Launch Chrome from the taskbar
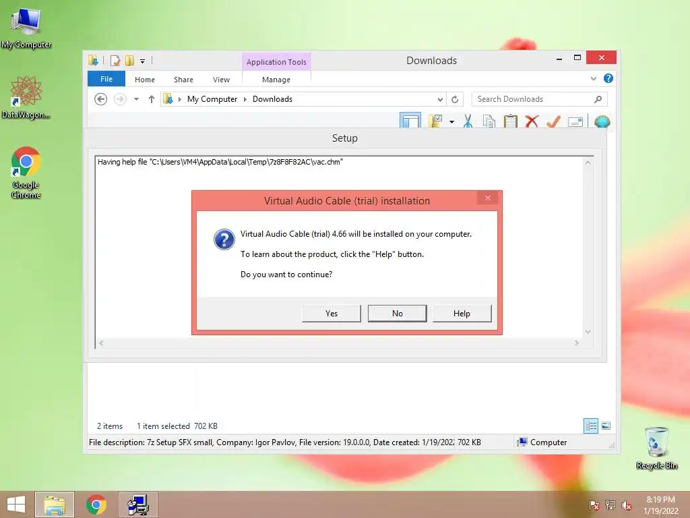Screen dimensions: 690x518 pos(96,505)
